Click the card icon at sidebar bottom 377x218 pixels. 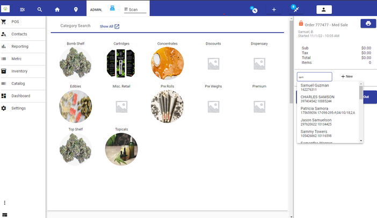coord(5,215)
